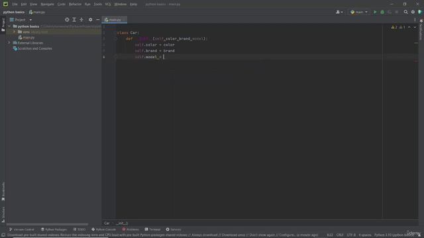Open the View menu

click(33, 5)
